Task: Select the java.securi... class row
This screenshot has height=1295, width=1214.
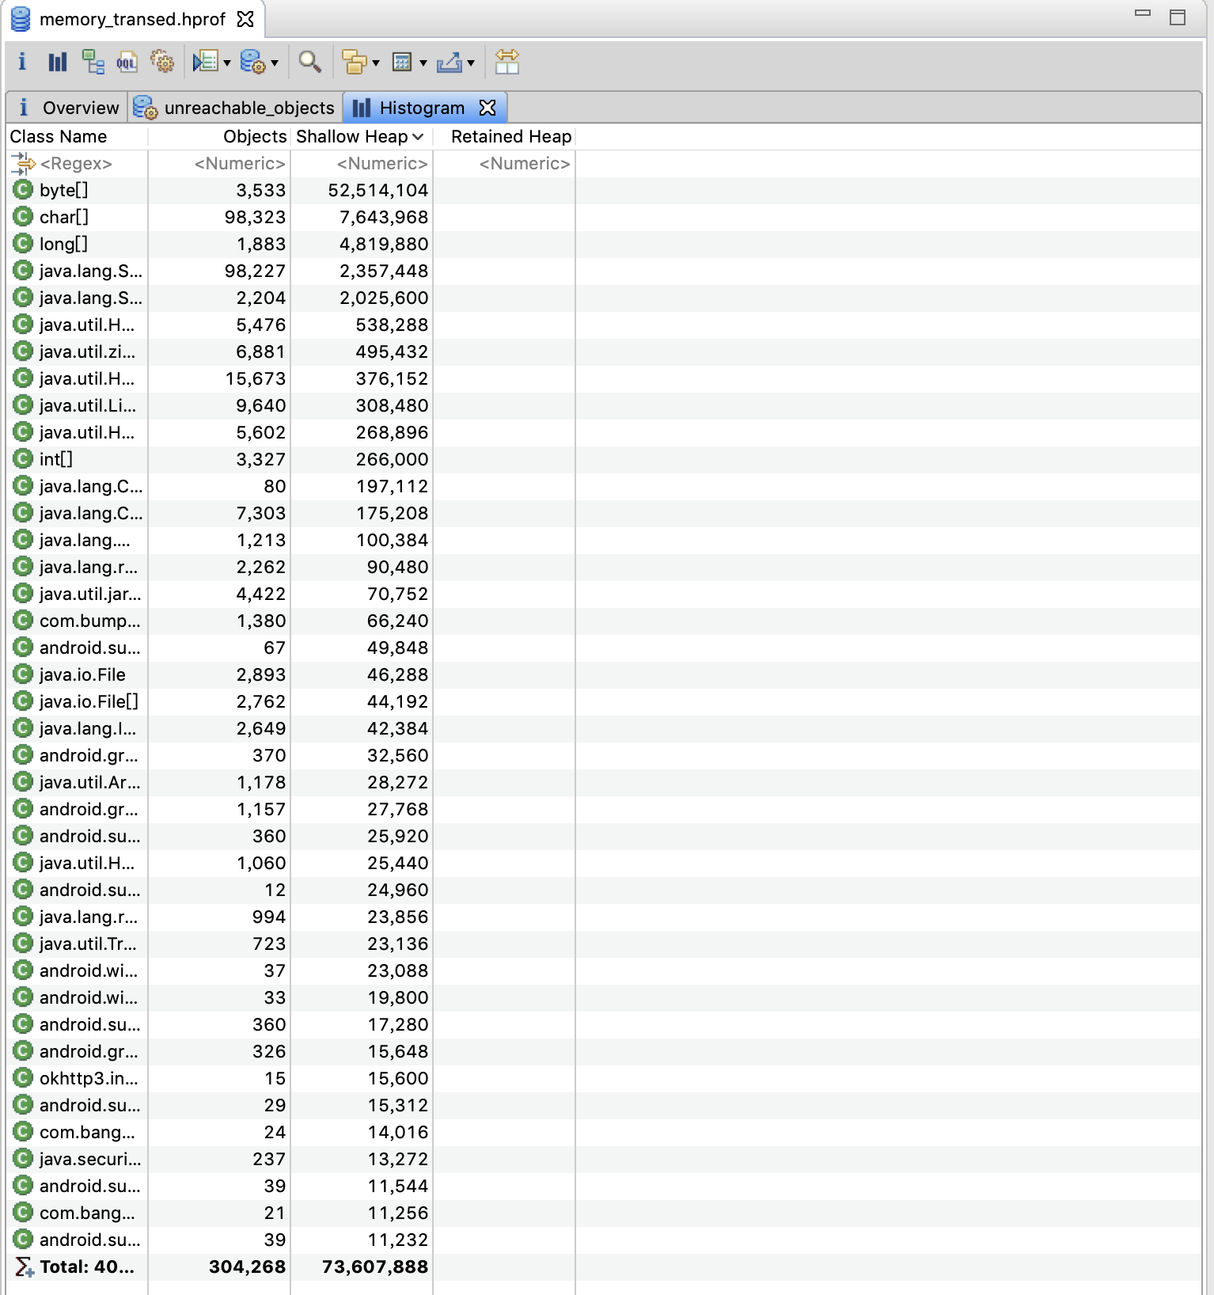Action: 604,1159
